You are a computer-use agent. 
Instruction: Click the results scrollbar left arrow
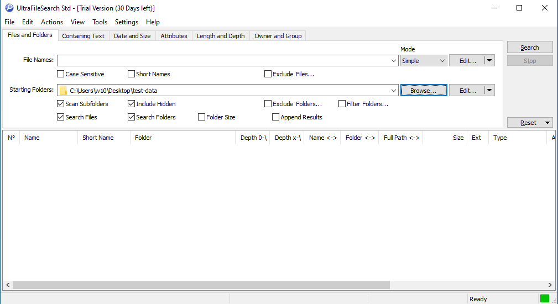coord(8,285)
